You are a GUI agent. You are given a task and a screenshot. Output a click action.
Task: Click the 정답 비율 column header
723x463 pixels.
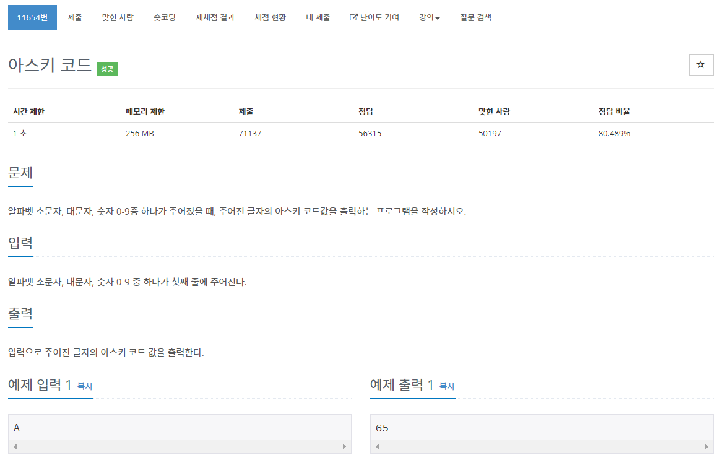614,111
